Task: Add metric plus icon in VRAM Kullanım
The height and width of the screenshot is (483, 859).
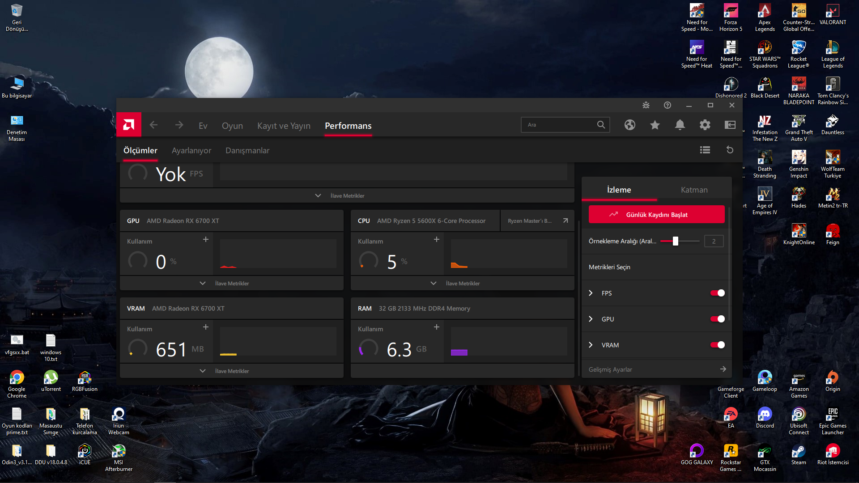Action: coord(206,327)
